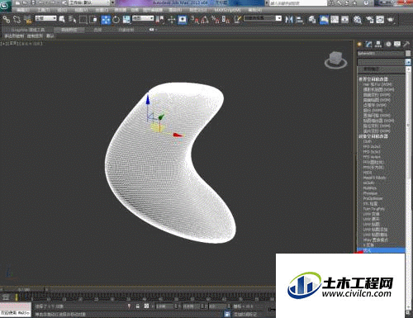
Task: Open the Rendered Frame Window icon
Action: point(380,20)
